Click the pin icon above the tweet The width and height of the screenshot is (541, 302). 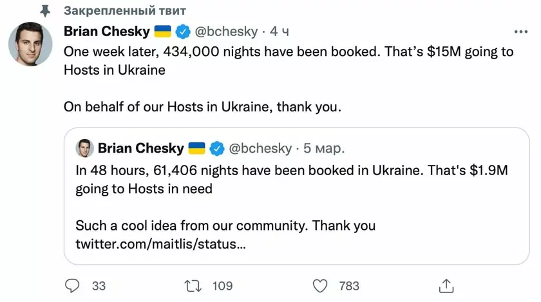click(x=45, y=11)
